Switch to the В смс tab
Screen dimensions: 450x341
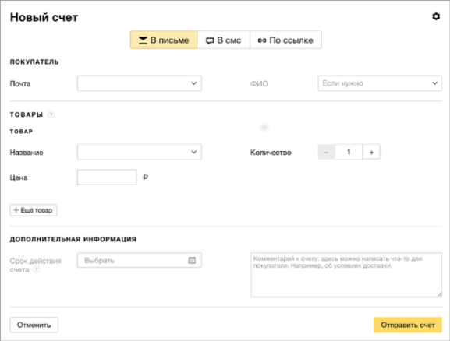[x=224, y=40]
